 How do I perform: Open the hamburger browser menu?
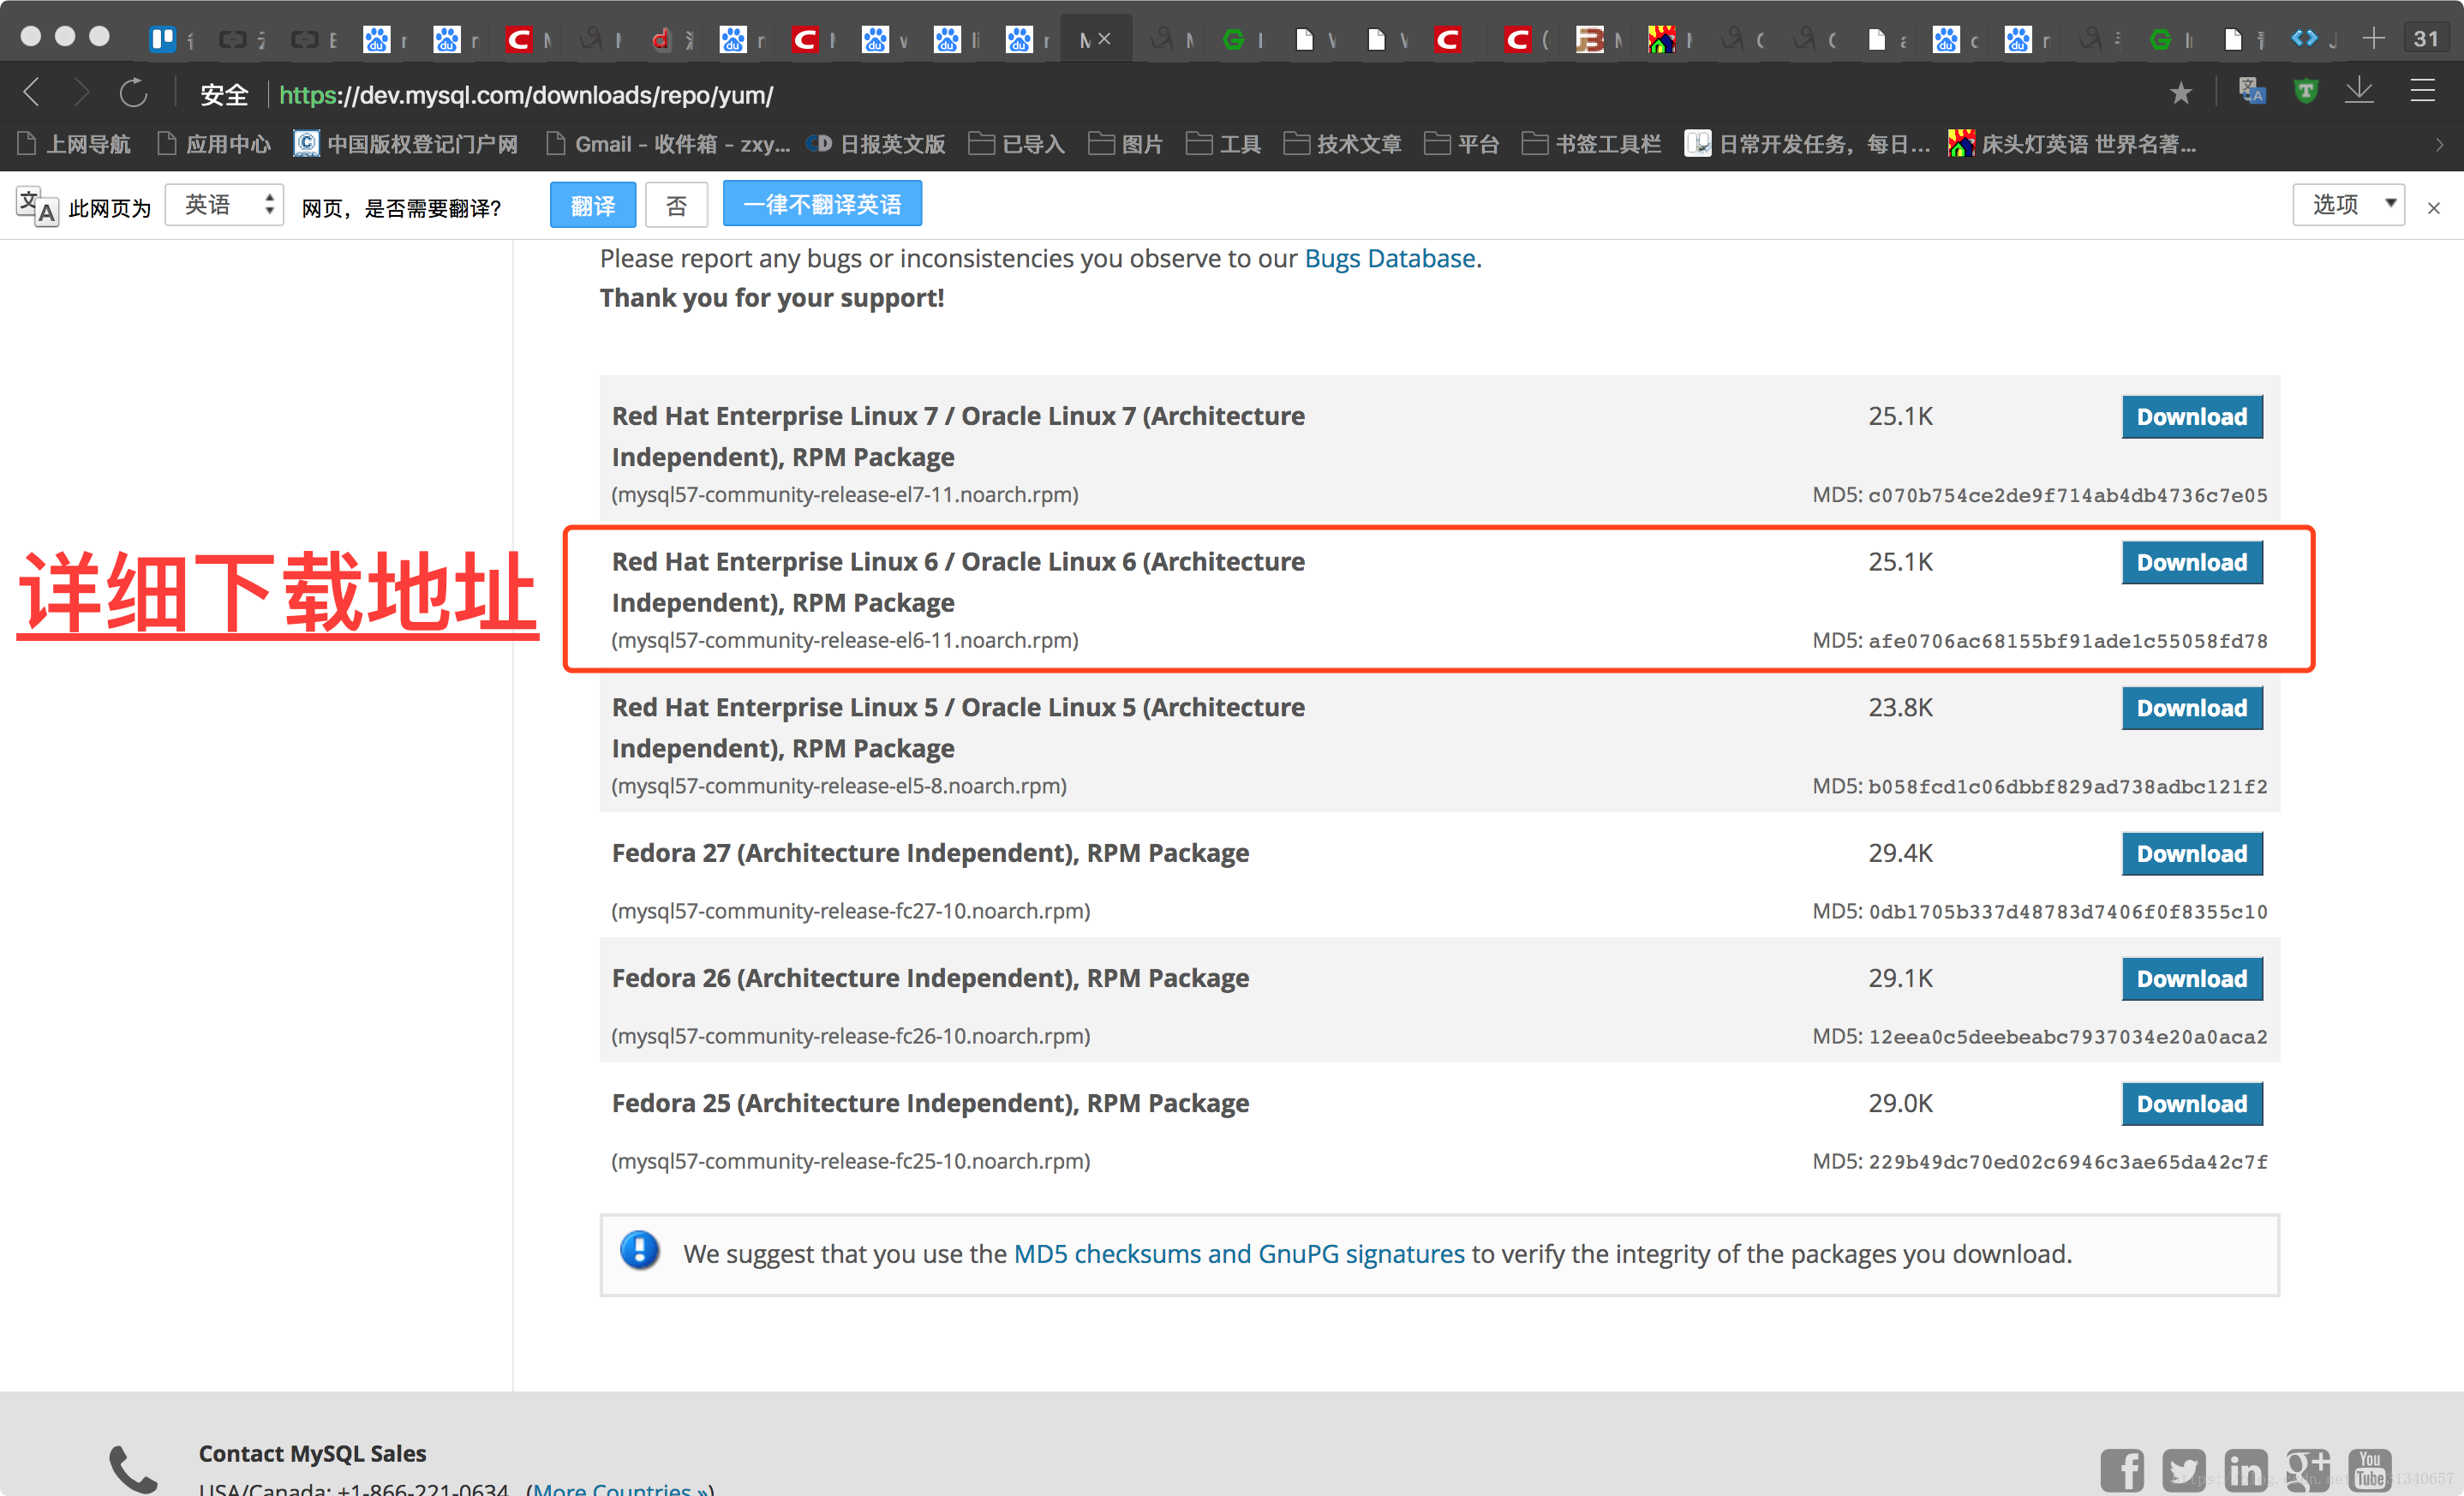click(2422, 91)
